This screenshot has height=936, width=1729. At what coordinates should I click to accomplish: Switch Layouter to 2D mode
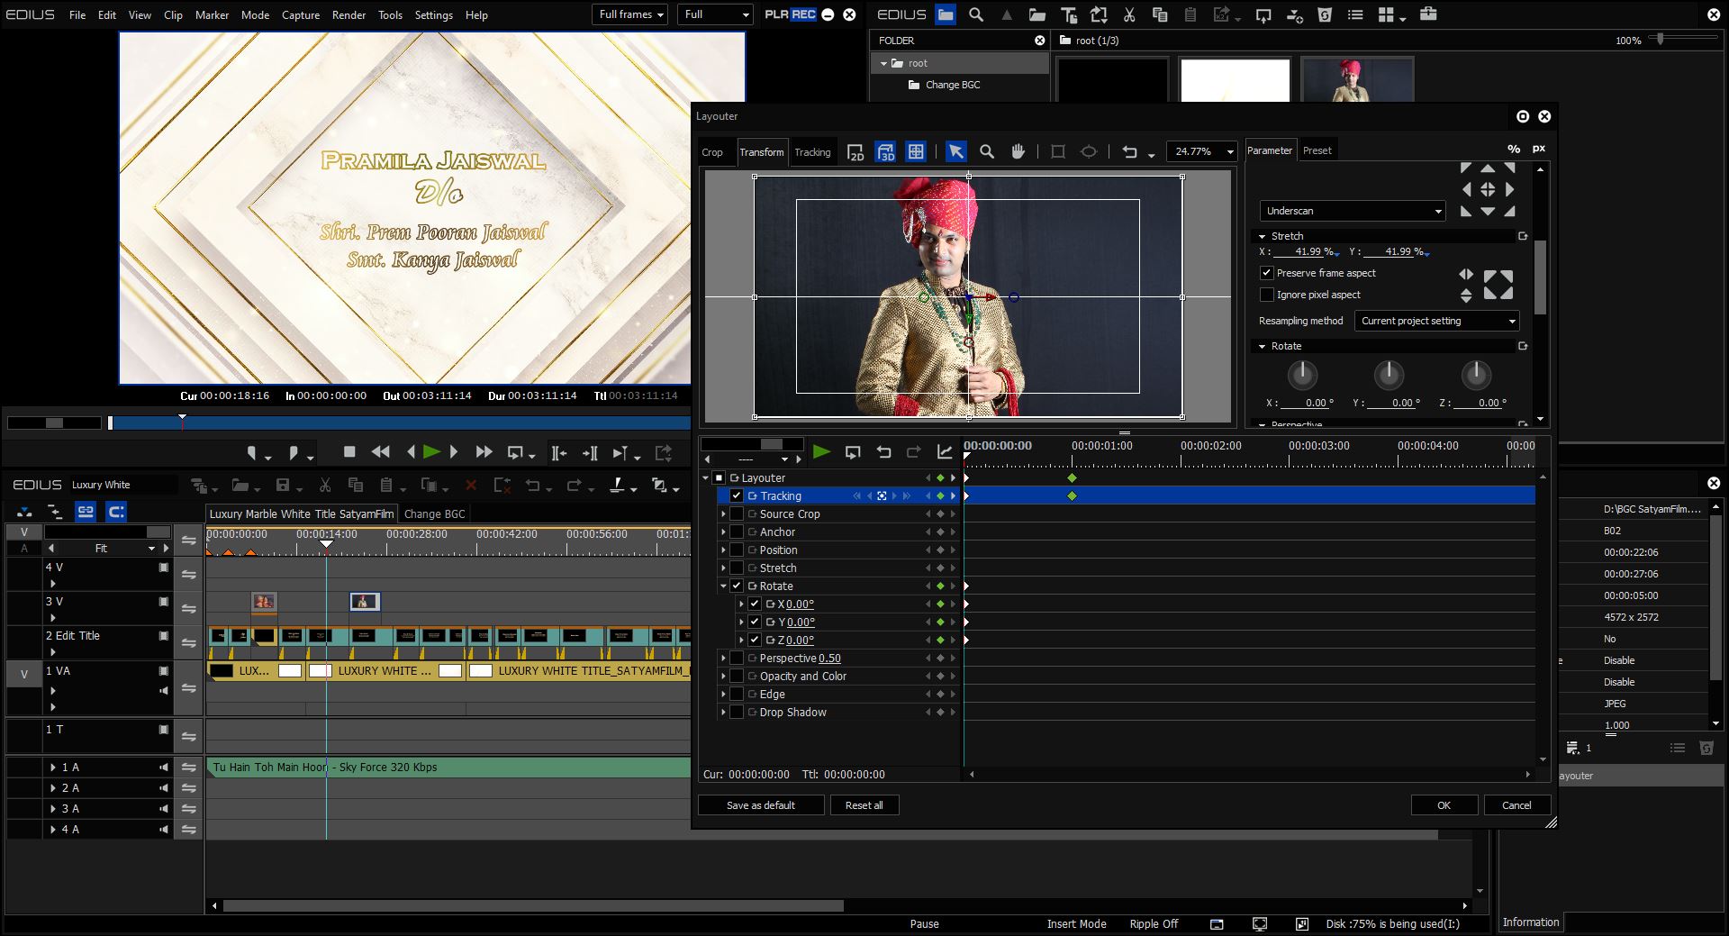click(x=855, y=152)
